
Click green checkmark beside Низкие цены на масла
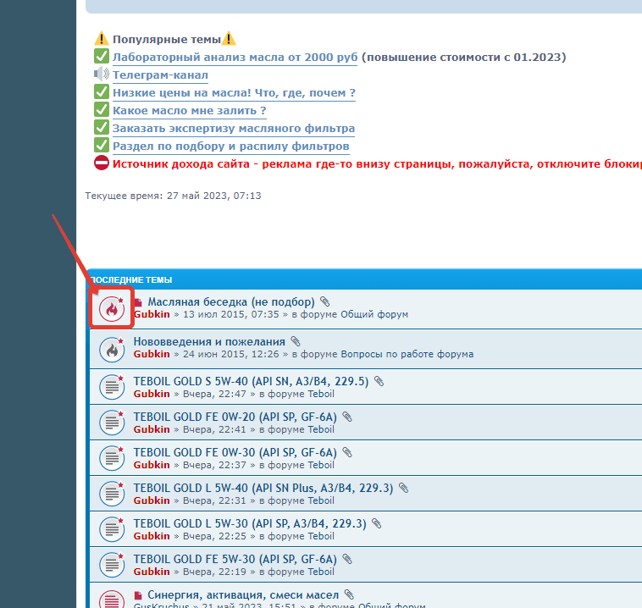102,91
